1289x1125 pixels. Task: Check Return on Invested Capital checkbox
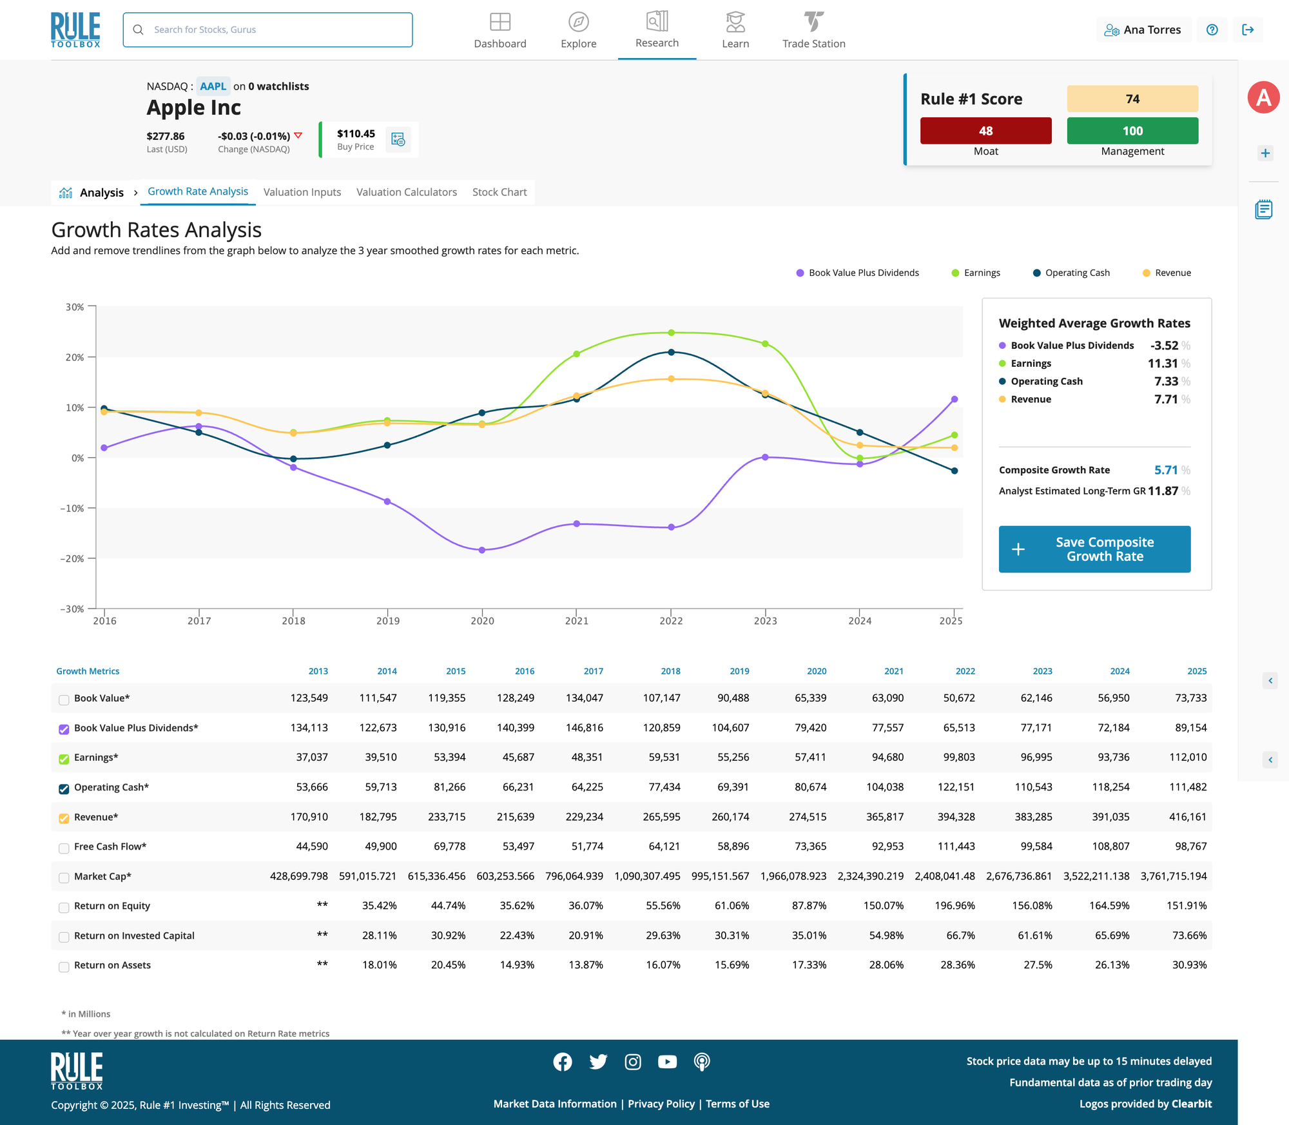pyautogui.click(x=64, y=937)
